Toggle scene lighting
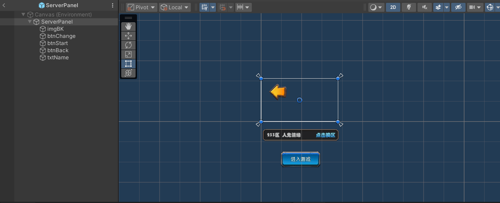The height and width of the screenshot is (203, 500). pos(409,7)
